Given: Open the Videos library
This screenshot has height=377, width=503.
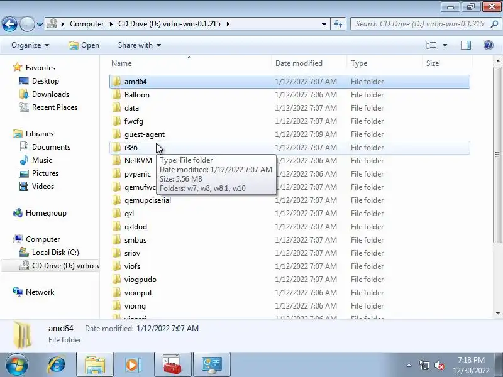Looking at the screenshot, I should click(x=43, y=186).
